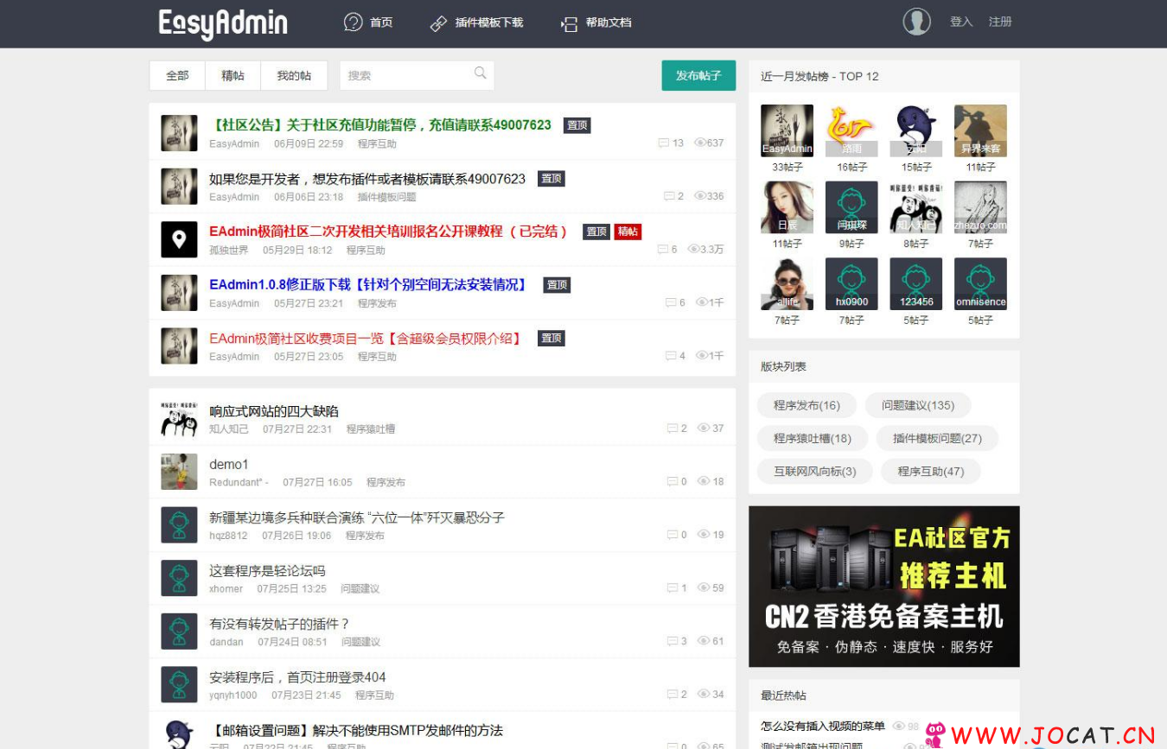Open hot post 怎么没有插入视频的菜单
Viewport: 1167px width, 749px height.
click(823, 726)
